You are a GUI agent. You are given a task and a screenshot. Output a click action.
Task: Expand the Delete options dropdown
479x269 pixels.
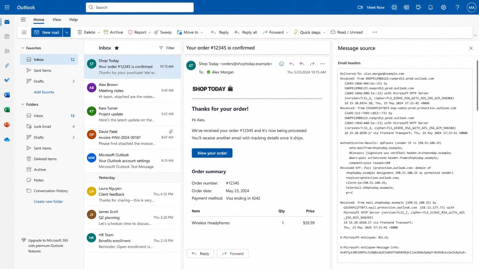(x=99, y=33)
